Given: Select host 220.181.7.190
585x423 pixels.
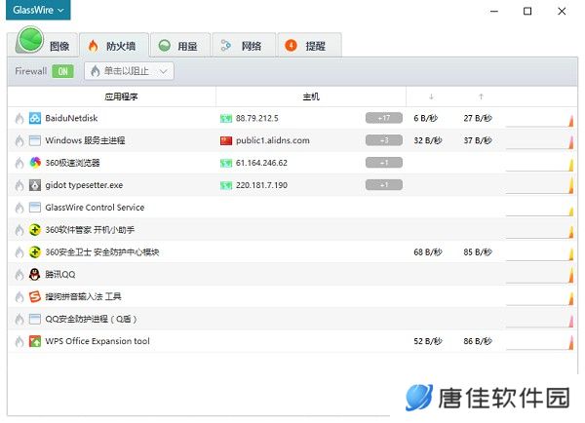Looking at the screenshot, I should pyautogui.click(x=261, y=185).
